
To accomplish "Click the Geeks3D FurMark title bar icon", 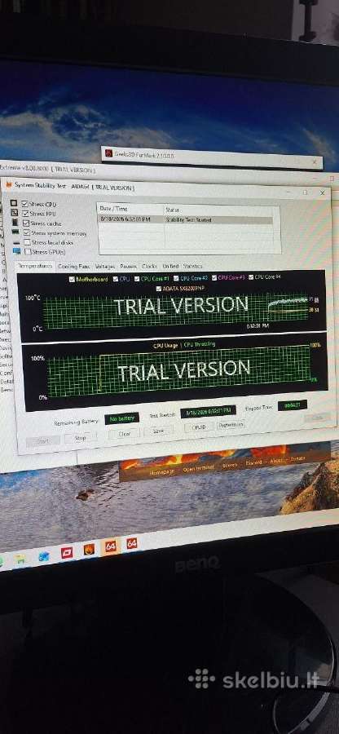I will [109, 153].
